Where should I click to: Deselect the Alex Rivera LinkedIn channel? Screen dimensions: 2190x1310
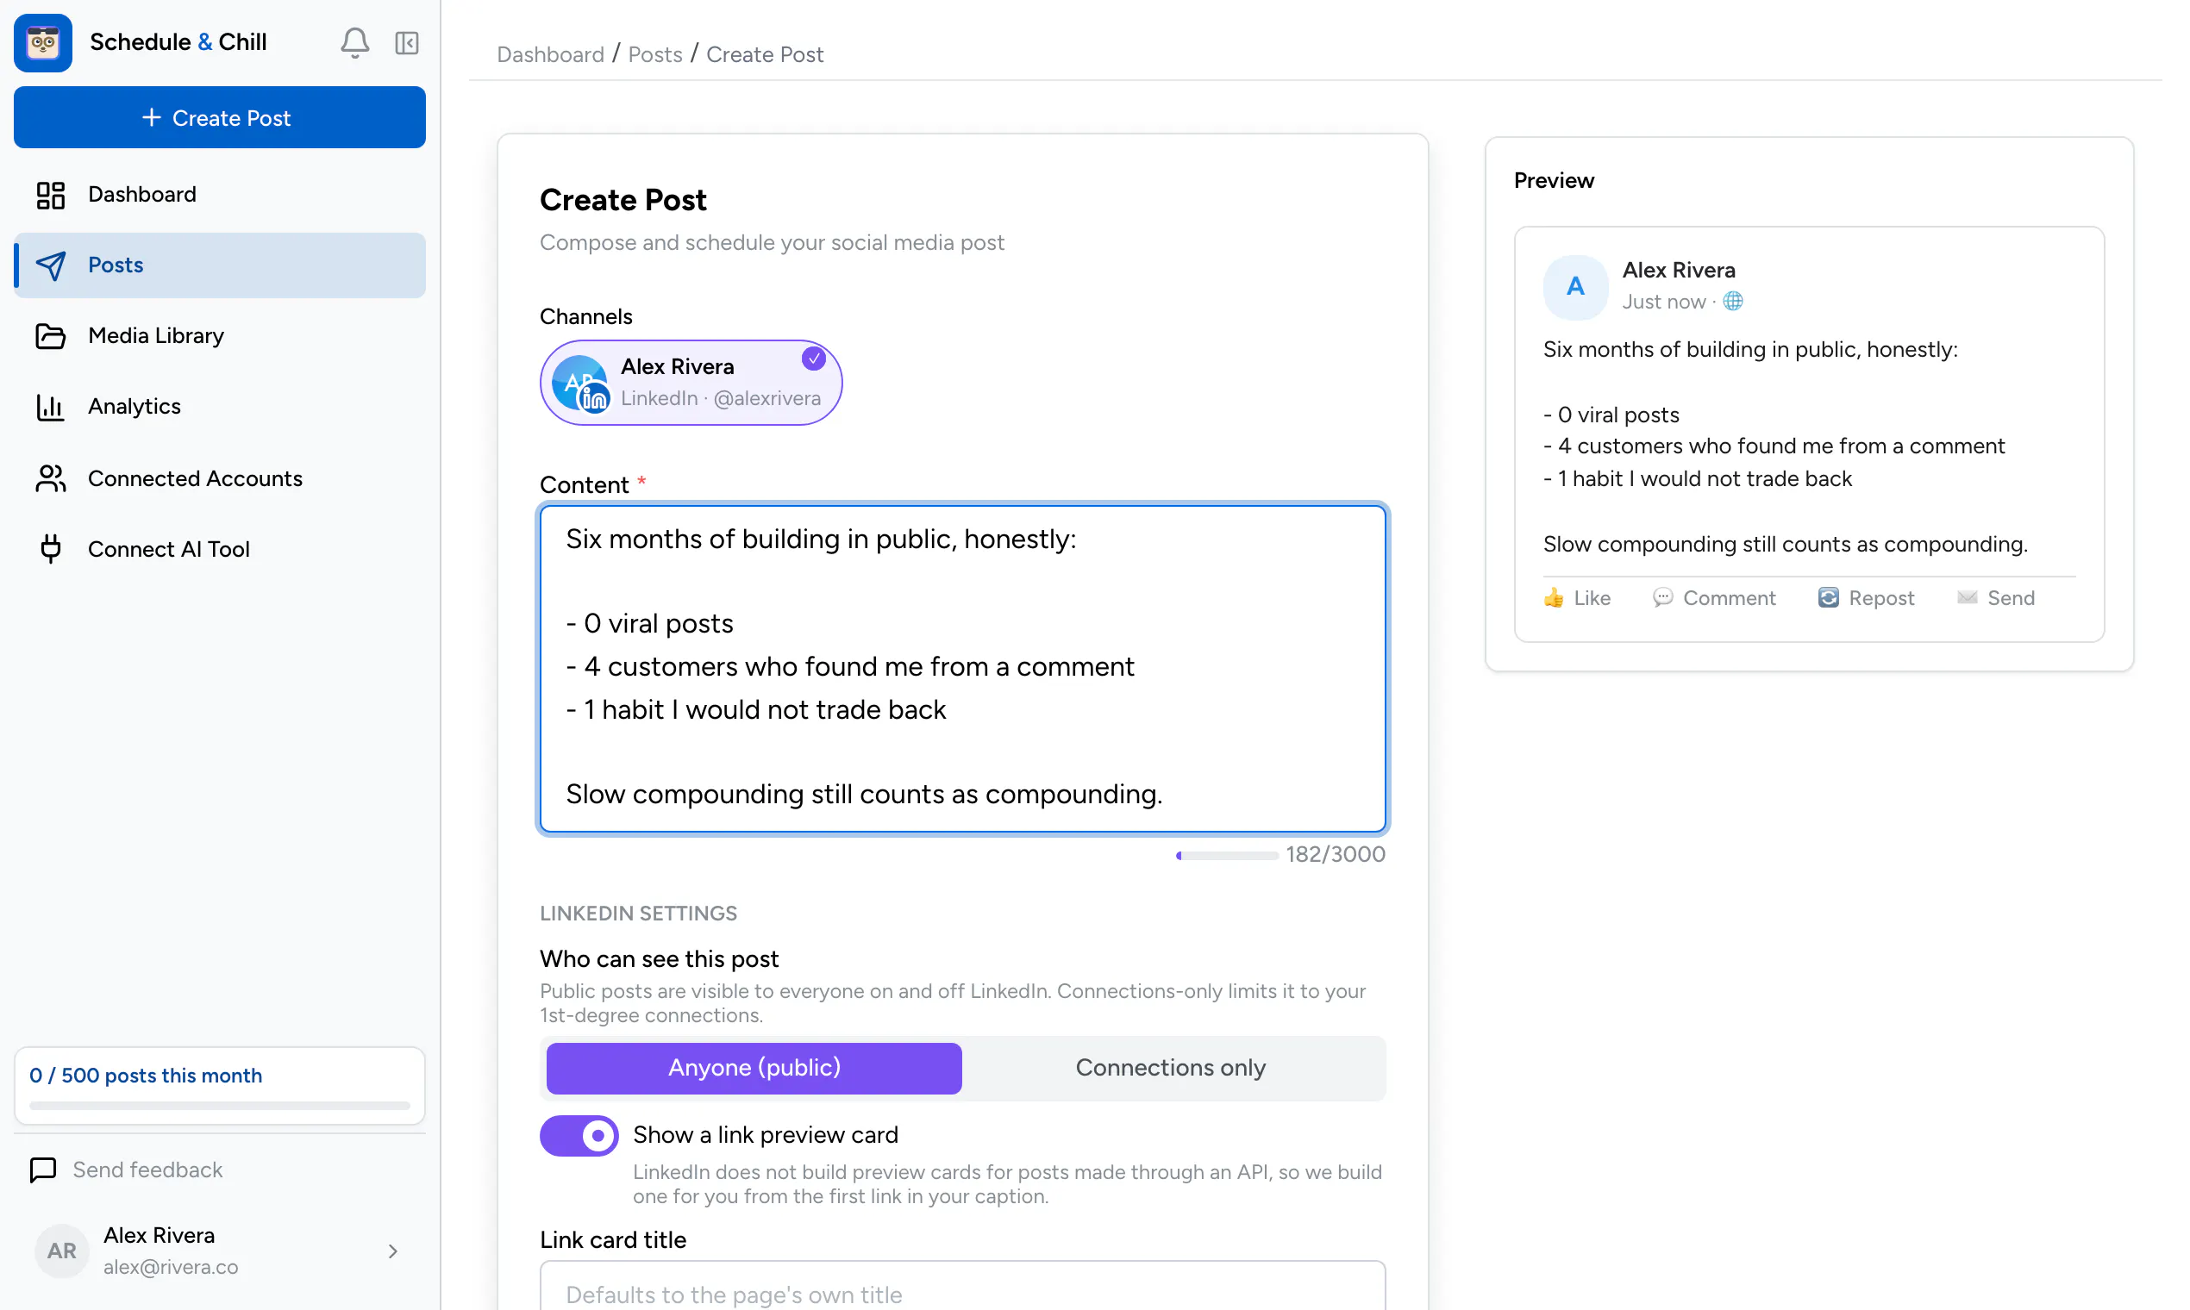pos(691,383)
